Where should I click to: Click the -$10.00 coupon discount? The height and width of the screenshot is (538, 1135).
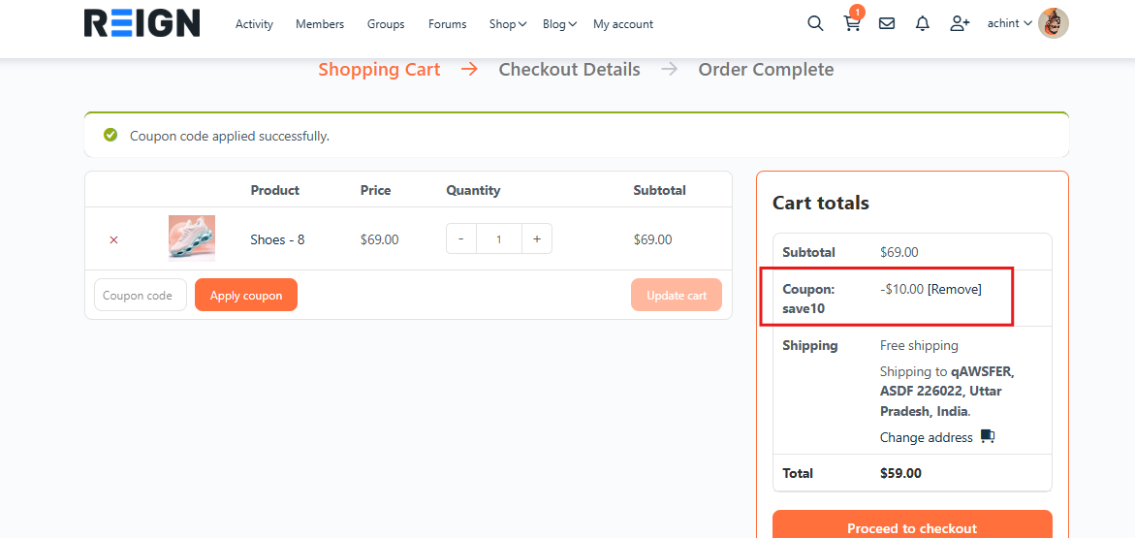click(x=902, y=289)
